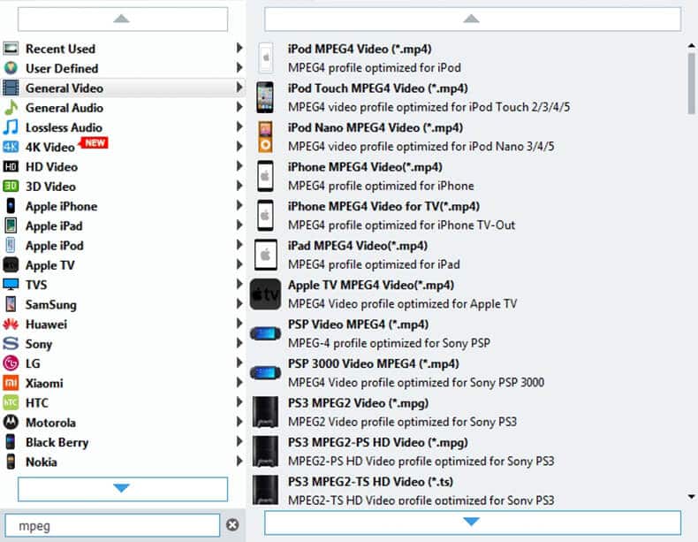Open the Apple iPad category
698x542 pixels.
point(123,225)
